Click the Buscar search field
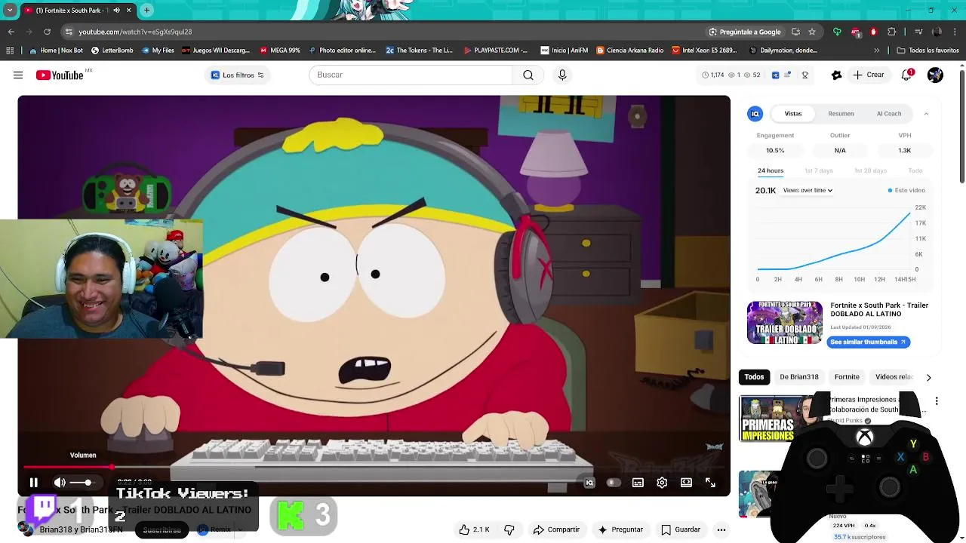Screen dimensions: 966x543 tap(411, 75)
